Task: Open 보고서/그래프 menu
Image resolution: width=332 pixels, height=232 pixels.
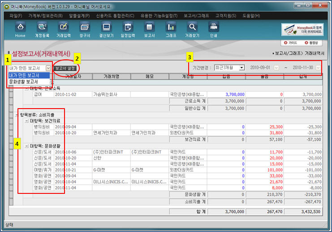Action: click(196, 16)
